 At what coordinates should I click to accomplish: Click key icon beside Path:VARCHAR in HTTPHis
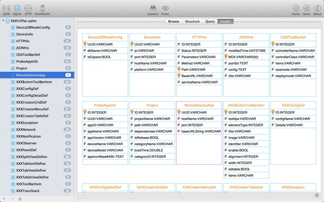(179, 69)
